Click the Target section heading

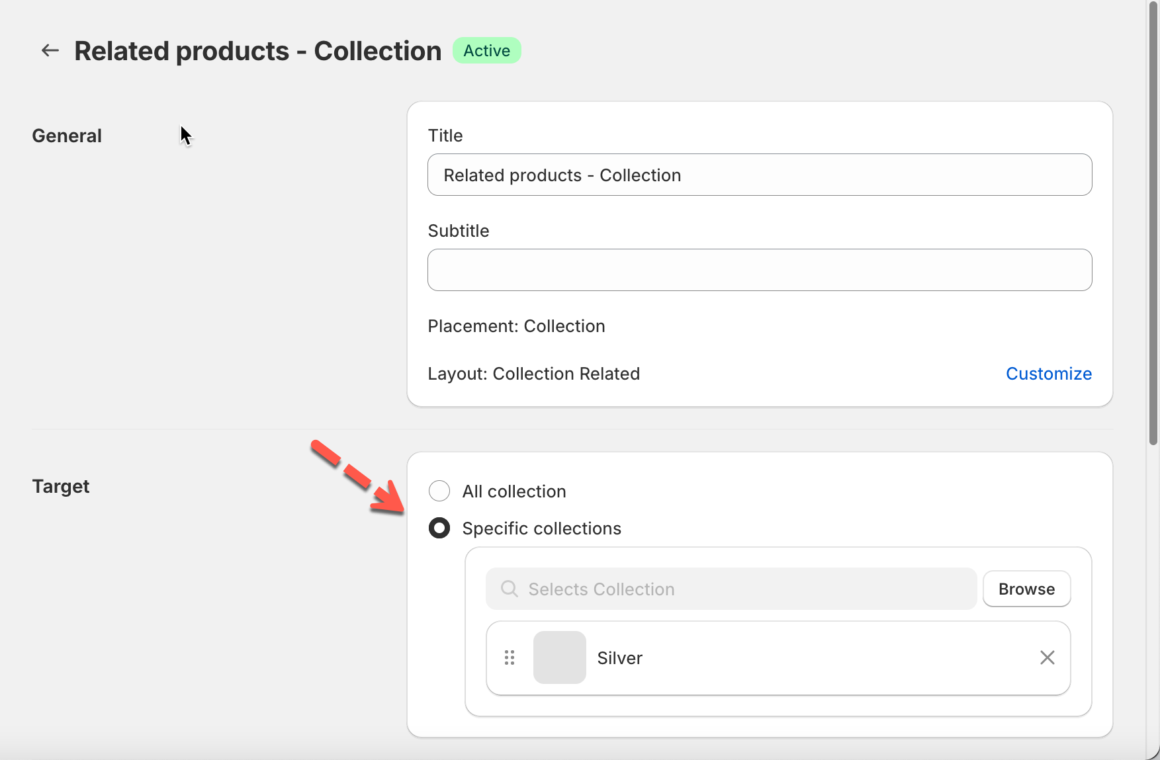click(61, 486)
